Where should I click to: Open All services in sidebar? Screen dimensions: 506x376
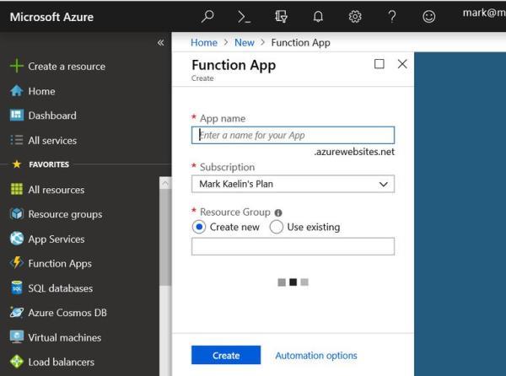(x=52, y=141)
